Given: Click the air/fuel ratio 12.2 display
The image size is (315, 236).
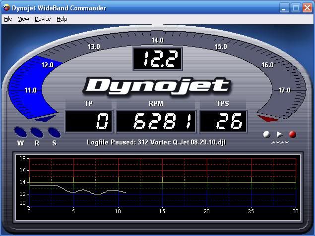Looking at the screenshot, I should coord(158,59).
